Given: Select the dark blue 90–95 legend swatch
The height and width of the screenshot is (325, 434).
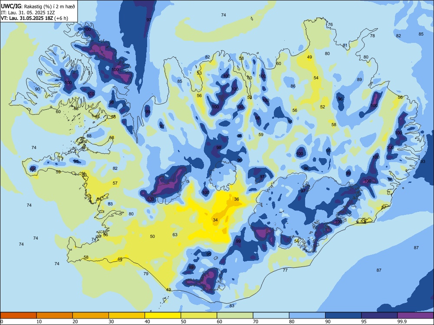Looking at the screenshot, I should pos(343,315).
